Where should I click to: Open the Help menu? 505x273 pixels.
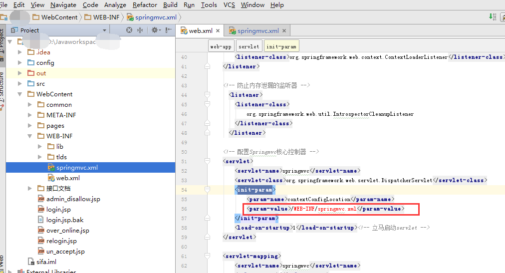(277, 5)
